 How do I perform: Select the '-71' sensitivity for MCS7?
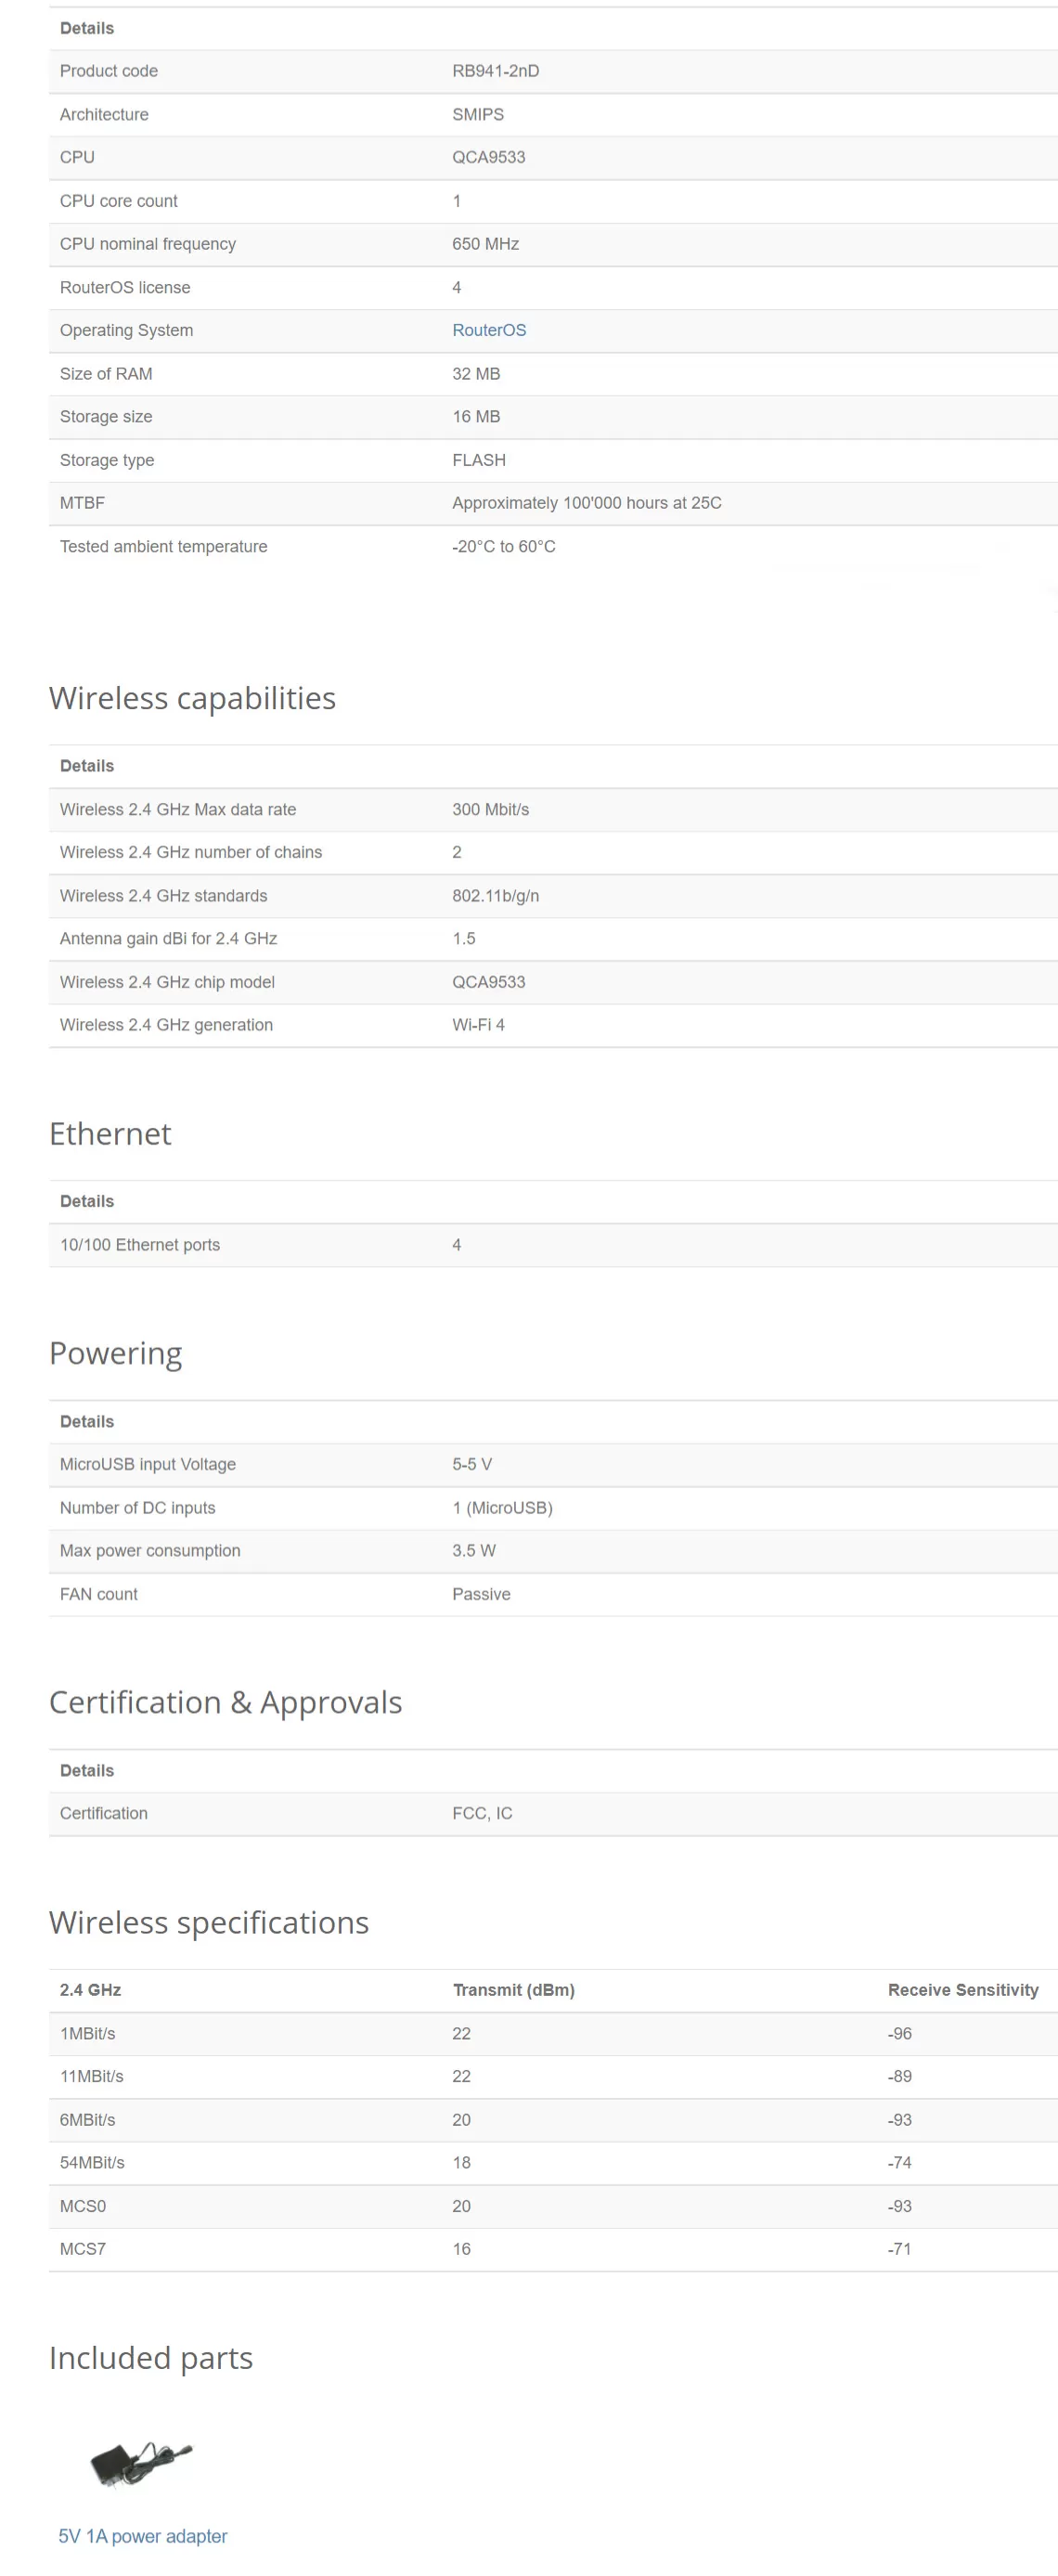(900, 2249)
